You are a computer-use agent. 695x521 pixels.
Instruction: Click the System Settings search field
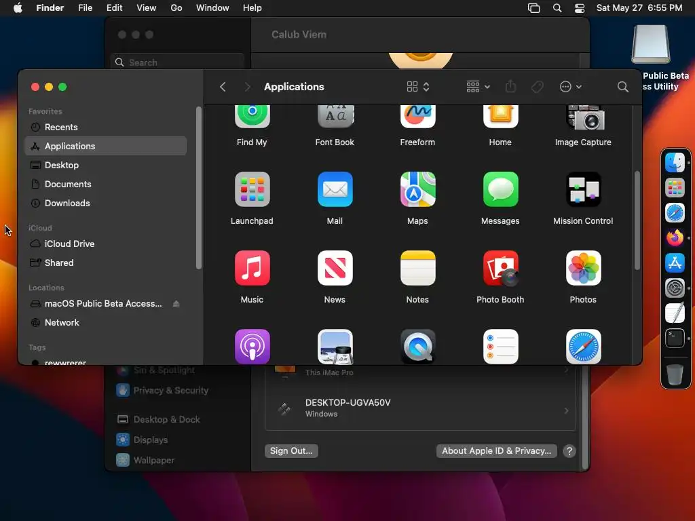[177, 62]
